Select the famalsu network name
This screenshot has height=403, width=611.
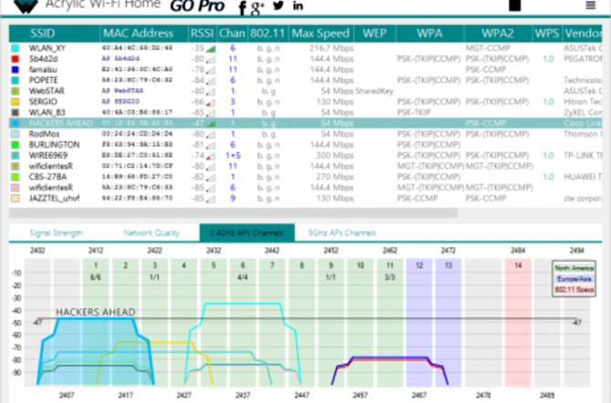coord(43,70)
